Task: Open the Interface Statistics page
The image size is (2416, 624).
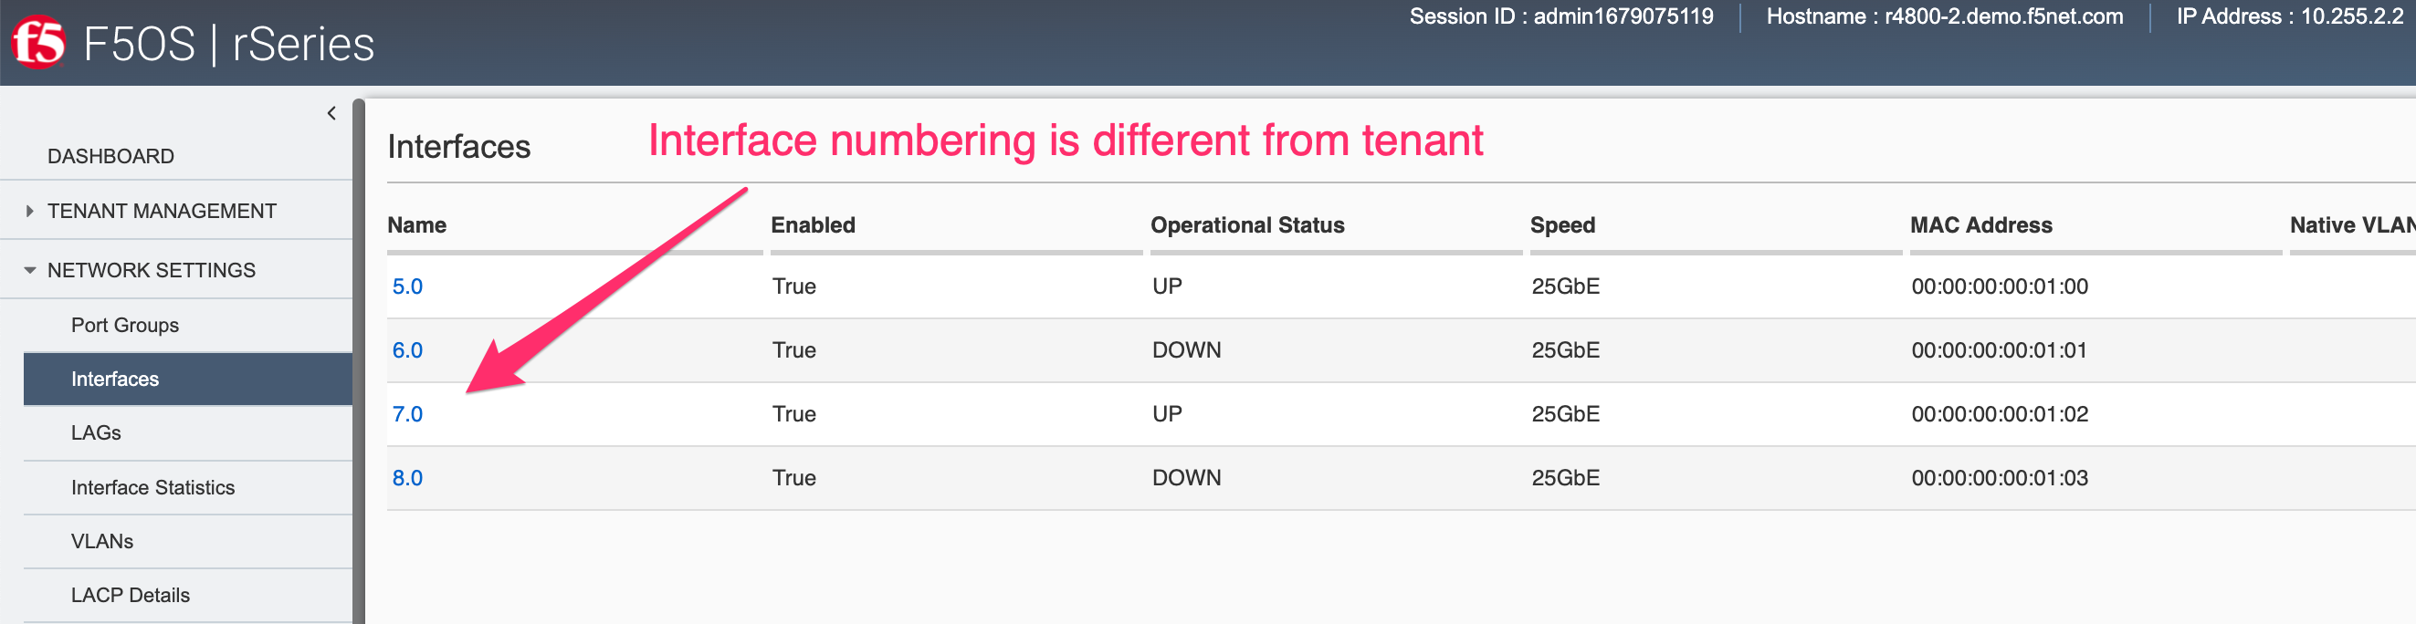Action: [x=152, y=487]
